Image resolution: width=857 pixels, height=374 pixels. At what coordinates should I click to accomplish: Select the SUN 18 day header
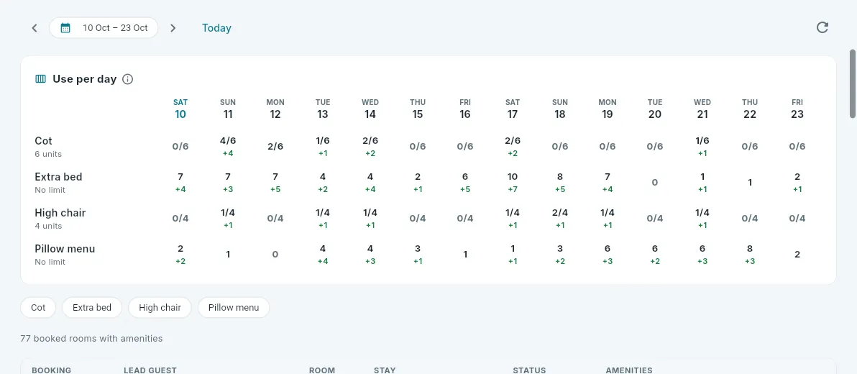pos(560,109)
